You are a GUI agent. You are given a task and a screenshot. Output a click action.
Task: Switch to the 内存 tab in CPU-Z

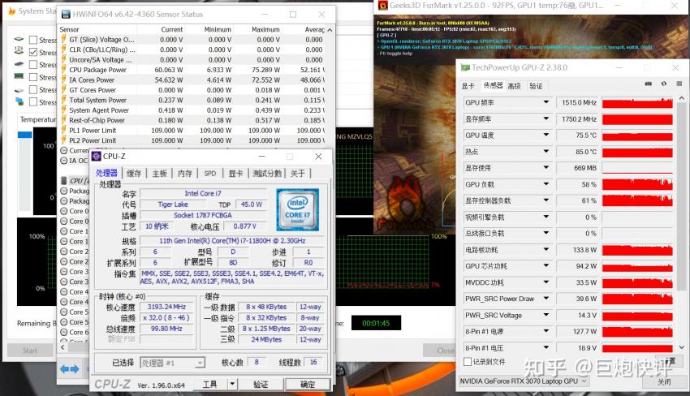click(185, 174)
